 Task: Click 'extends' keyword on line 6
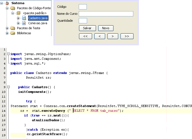60,73
